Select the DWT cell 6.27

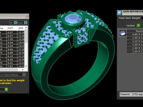coord(12,36)
